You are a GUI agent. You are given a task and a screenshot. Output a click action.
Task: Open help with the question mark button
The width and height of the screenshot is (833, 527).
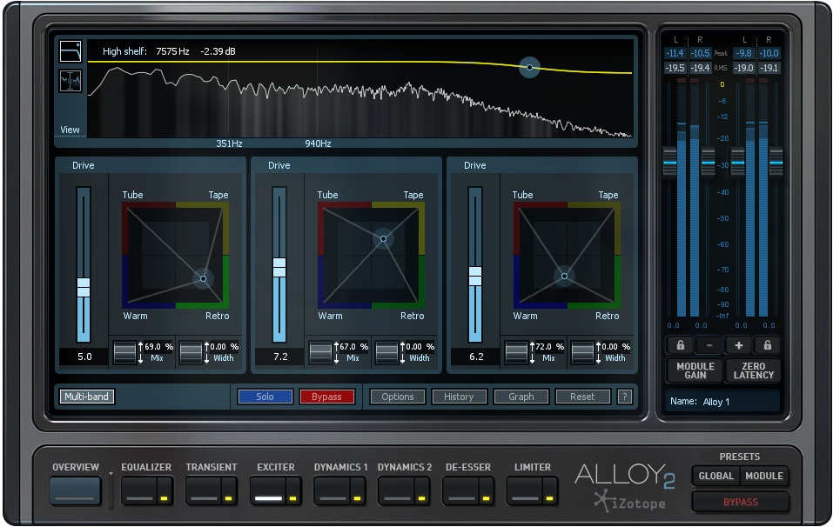pos(625,397)
